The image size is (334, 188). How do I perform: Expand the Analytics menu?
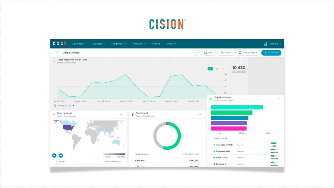click(x=139, y=44)
